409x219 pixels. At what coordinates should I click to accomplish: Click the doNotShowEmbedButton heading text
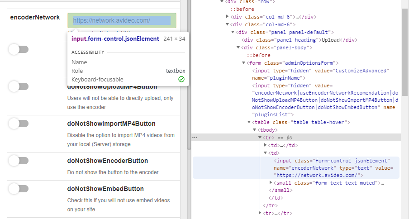click(105, 189)
